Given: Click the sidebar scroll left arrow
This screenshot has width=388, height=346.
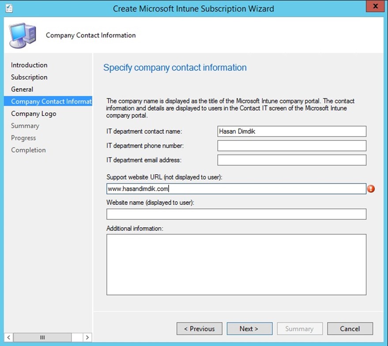Looking at the screenshot, I should point(8,337).
